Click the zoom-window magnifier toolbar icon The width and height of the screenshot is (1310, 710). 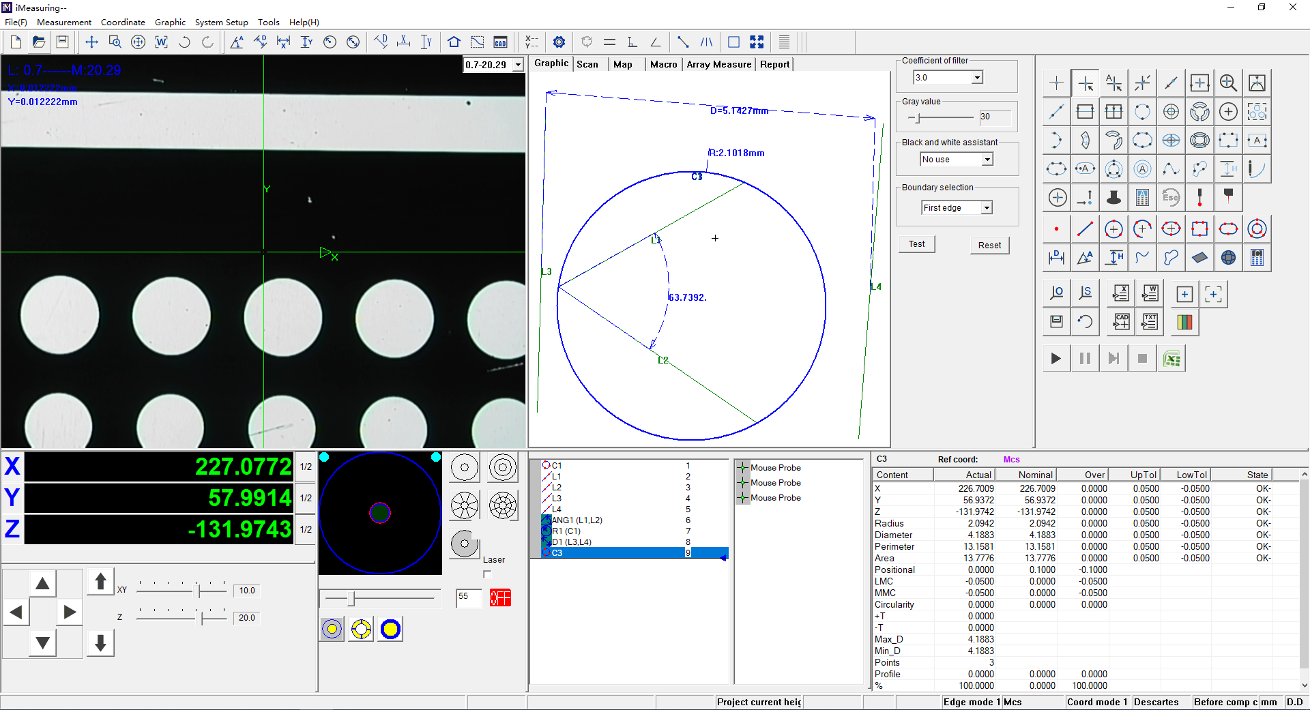tap(115, 42)
